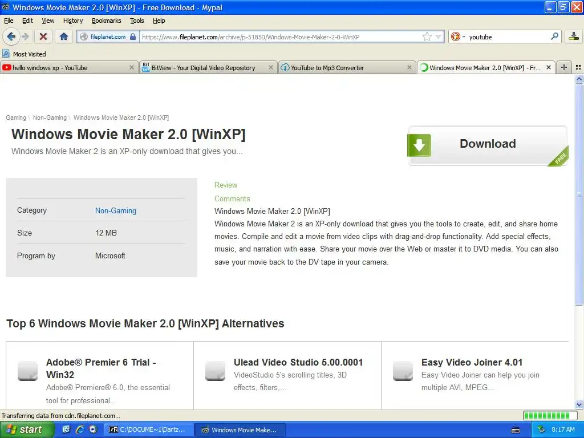Screen dimensions: 584x438
Task: Open the Most Visited bookmarks folder
Action: [x=25, y=54]
